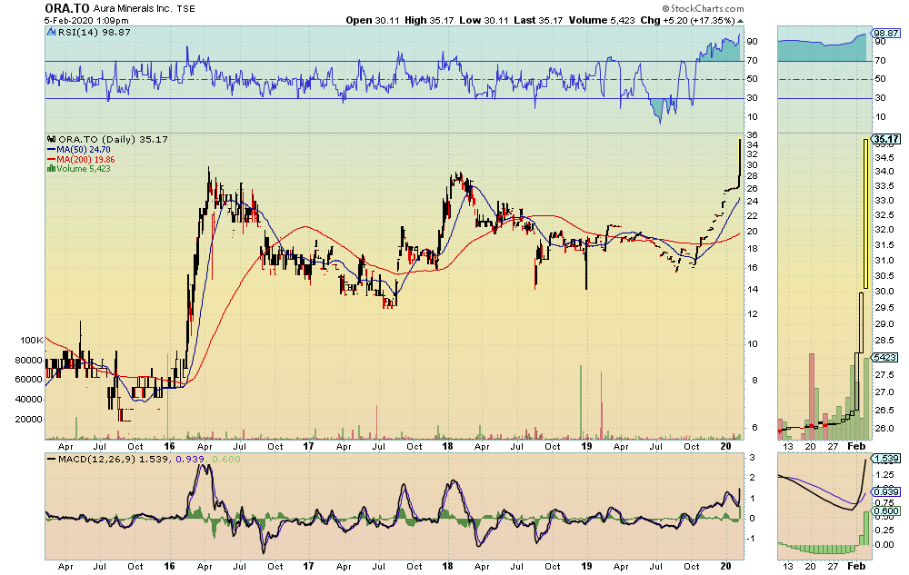Click the 28.5 zoom price axis label
Image resolution: width=909 pixels, height=575 pixels.
pyautogui.click(x=884, y=341)
